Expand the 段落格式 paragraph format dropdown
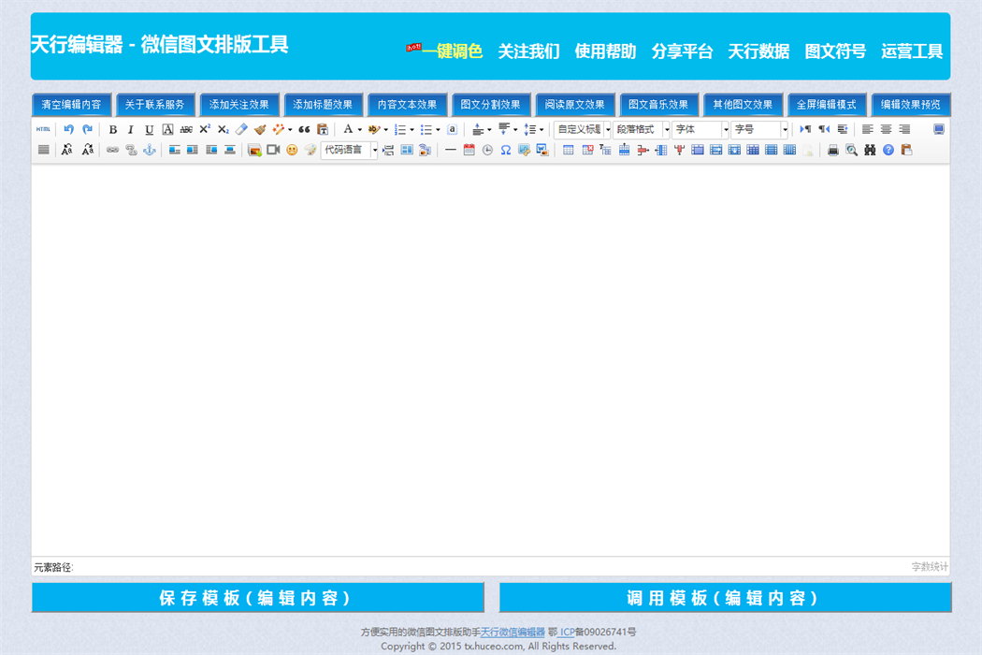The image size is (982, 655). click(x=642, y=130)
